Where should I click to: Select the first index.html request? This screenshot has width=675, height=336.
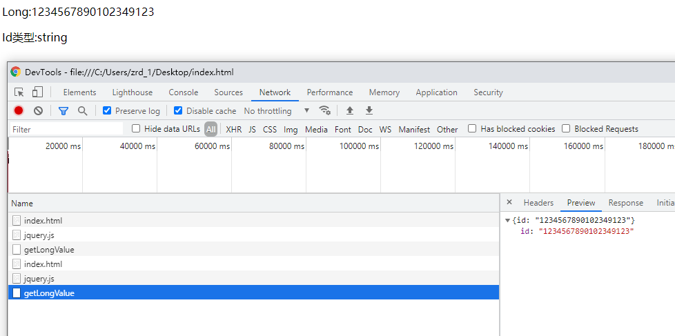pos(253,220)
